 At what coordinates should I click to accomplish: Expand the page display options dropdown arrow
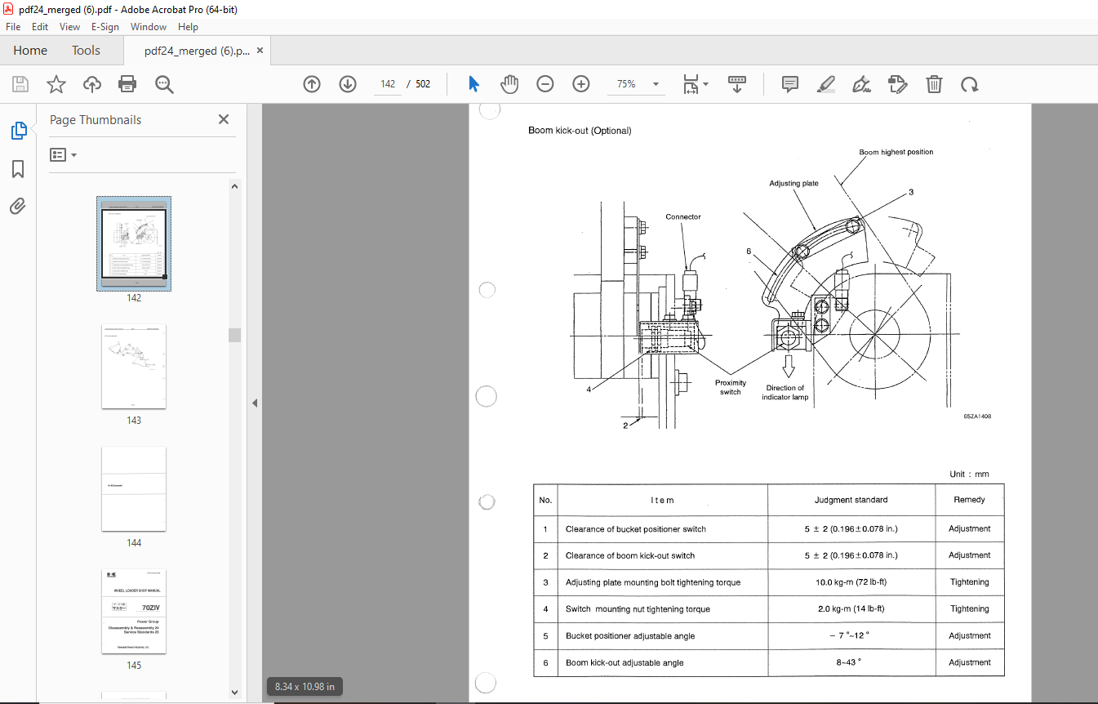(706, 84)
